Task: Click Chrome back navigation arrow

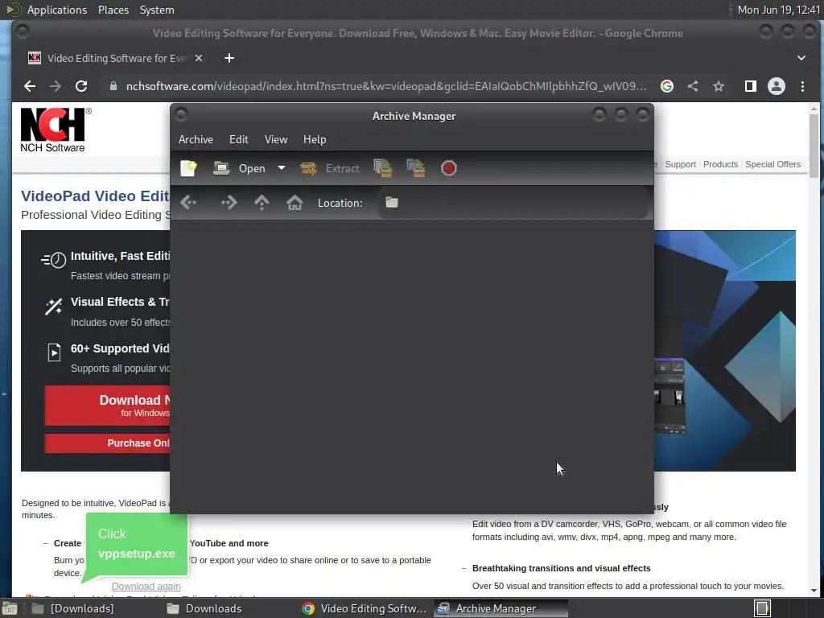Action: [x=30, y=86]
